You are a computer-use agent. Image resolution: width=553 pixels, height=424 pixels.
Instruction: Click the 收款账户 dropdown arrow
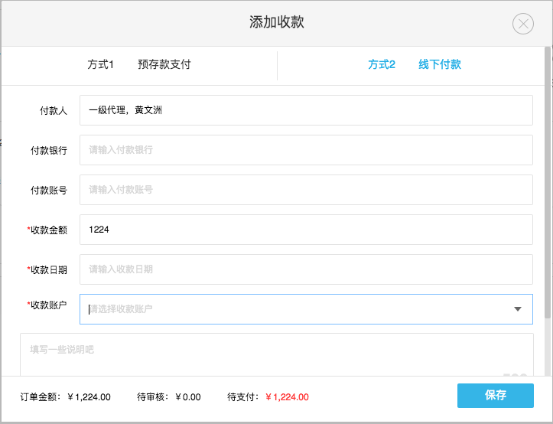pyautogui.click(x=518, y=309)
